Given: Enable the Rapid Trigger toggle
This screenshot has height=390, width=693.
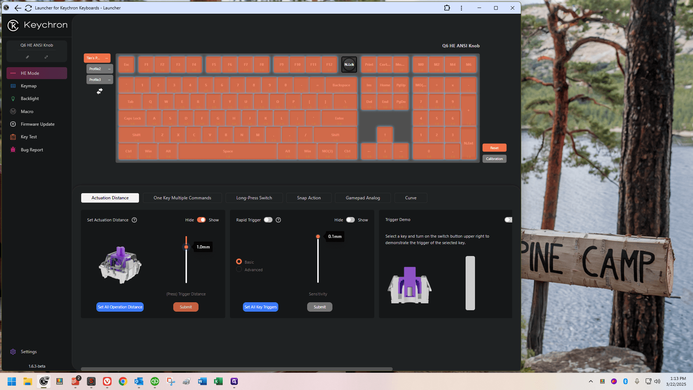Looking at the screenshot, I should point(268,220).
